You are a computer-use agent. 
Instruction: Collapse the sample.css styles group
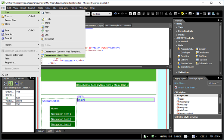[175, 96]
